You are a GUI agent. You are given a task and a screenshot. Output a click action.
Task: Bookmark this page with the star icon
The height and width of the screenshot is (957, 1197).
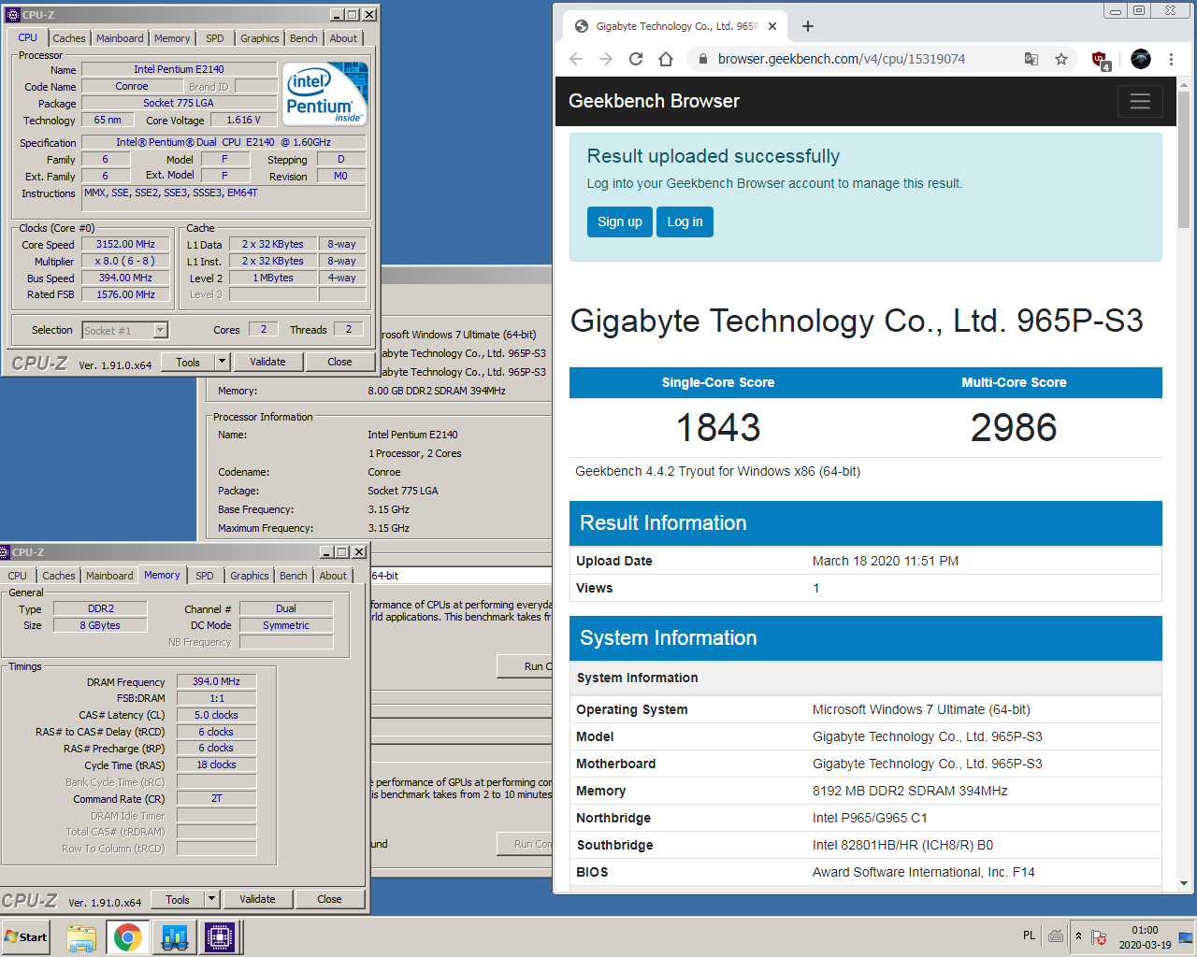1061,59
